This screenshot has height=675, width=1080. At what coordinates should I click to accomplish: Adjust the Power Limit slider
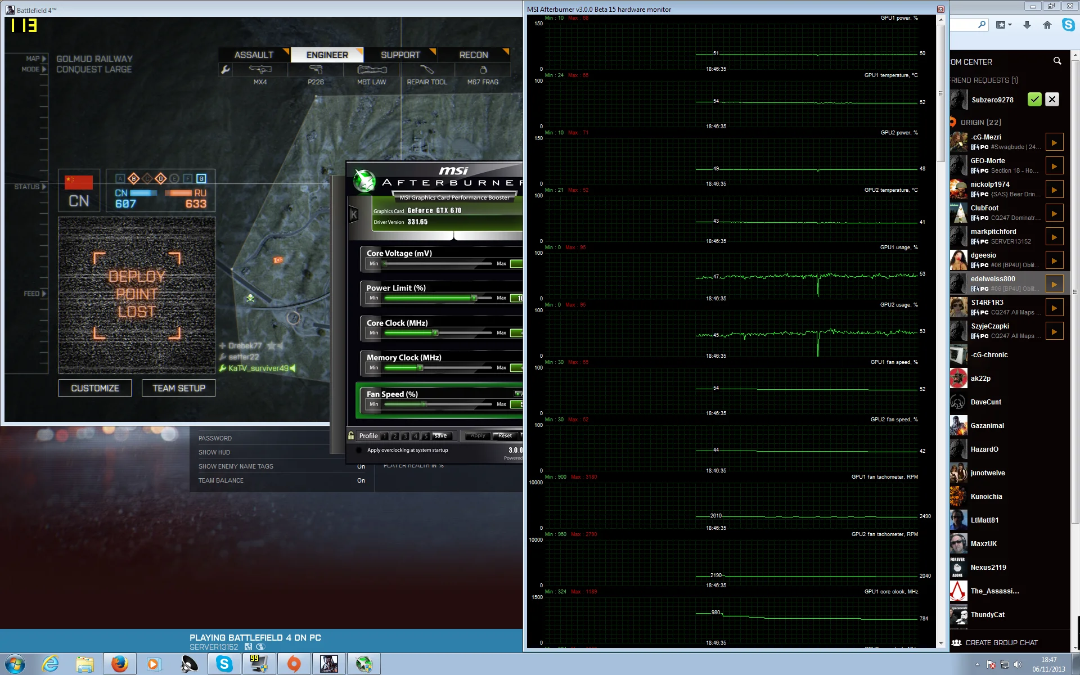coord(439,298)
